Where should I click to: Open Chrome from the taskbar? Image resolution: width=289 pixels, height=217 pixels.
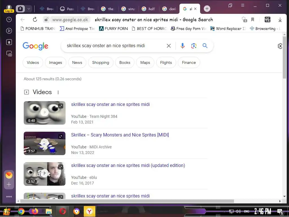pyautogui.click(x=21, y=211)
